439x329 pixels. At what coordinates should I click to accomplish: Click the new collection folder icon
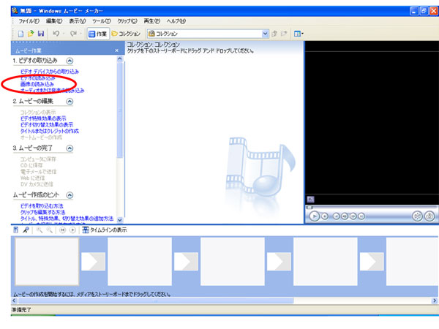pos(284,34)
